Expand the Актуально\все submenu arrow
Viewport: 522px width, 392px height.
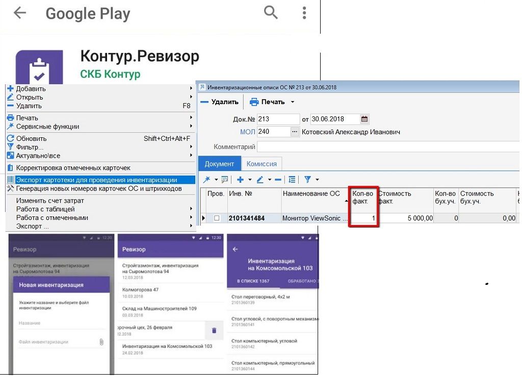click(x=191, y=155)
